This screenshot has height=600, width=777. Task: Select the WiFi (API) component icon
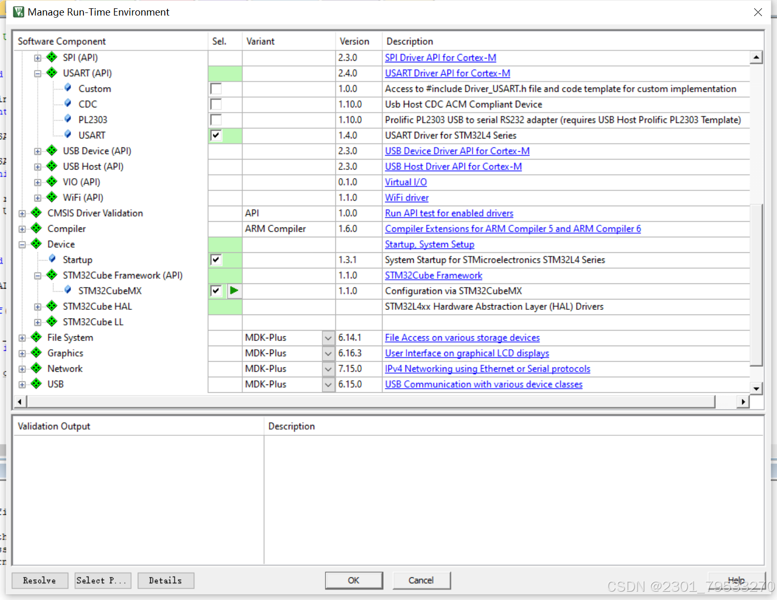point(51,197)
